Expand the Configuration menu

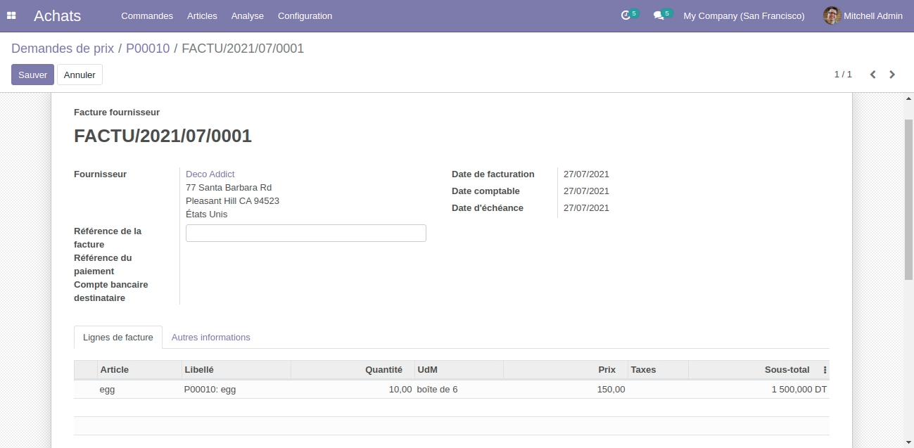[305, 15]
